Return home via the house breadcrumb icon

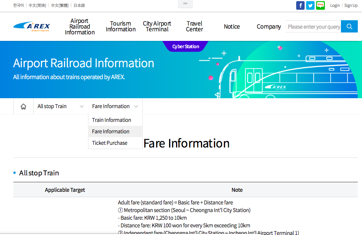23,106
